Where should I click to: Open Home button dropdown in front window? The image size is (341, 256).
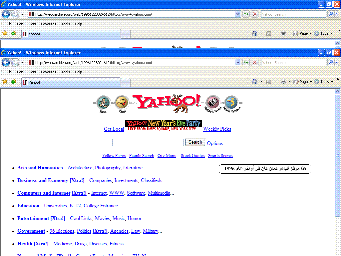[261, 82]
